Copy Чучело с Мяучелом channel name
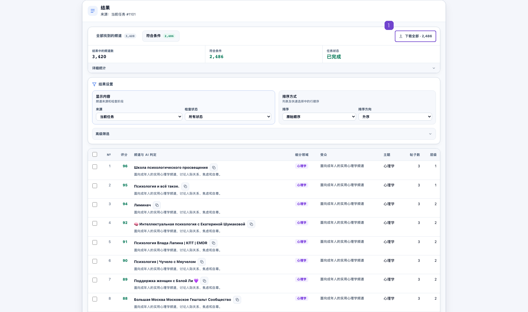This screenshot has height=312, width=528. [x=202, y=262]
